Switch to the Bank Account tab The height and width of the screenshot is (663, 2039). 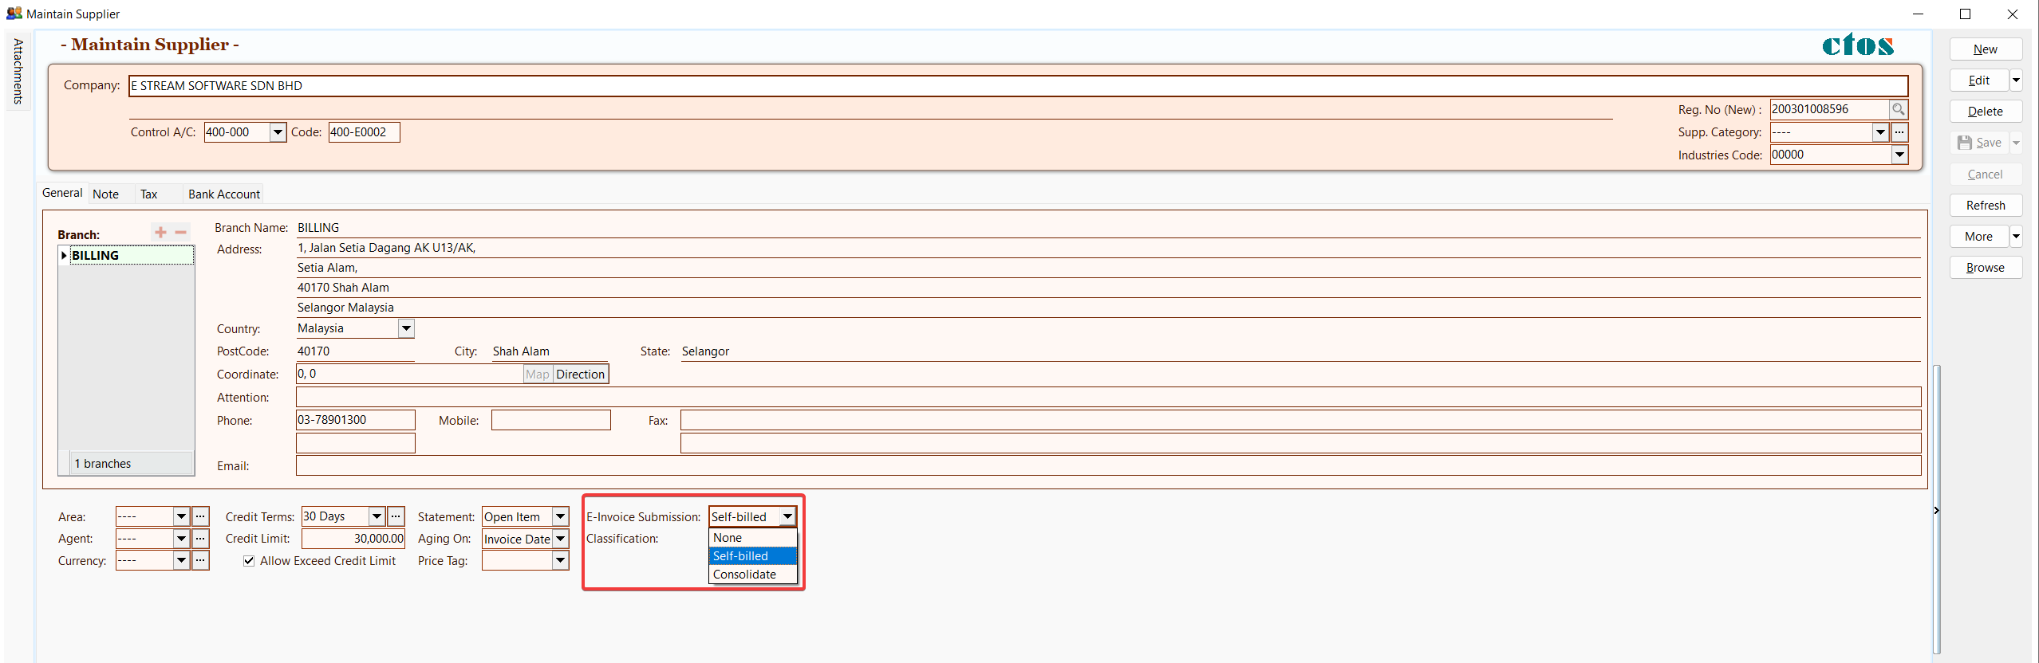click(x=223, y=194)
